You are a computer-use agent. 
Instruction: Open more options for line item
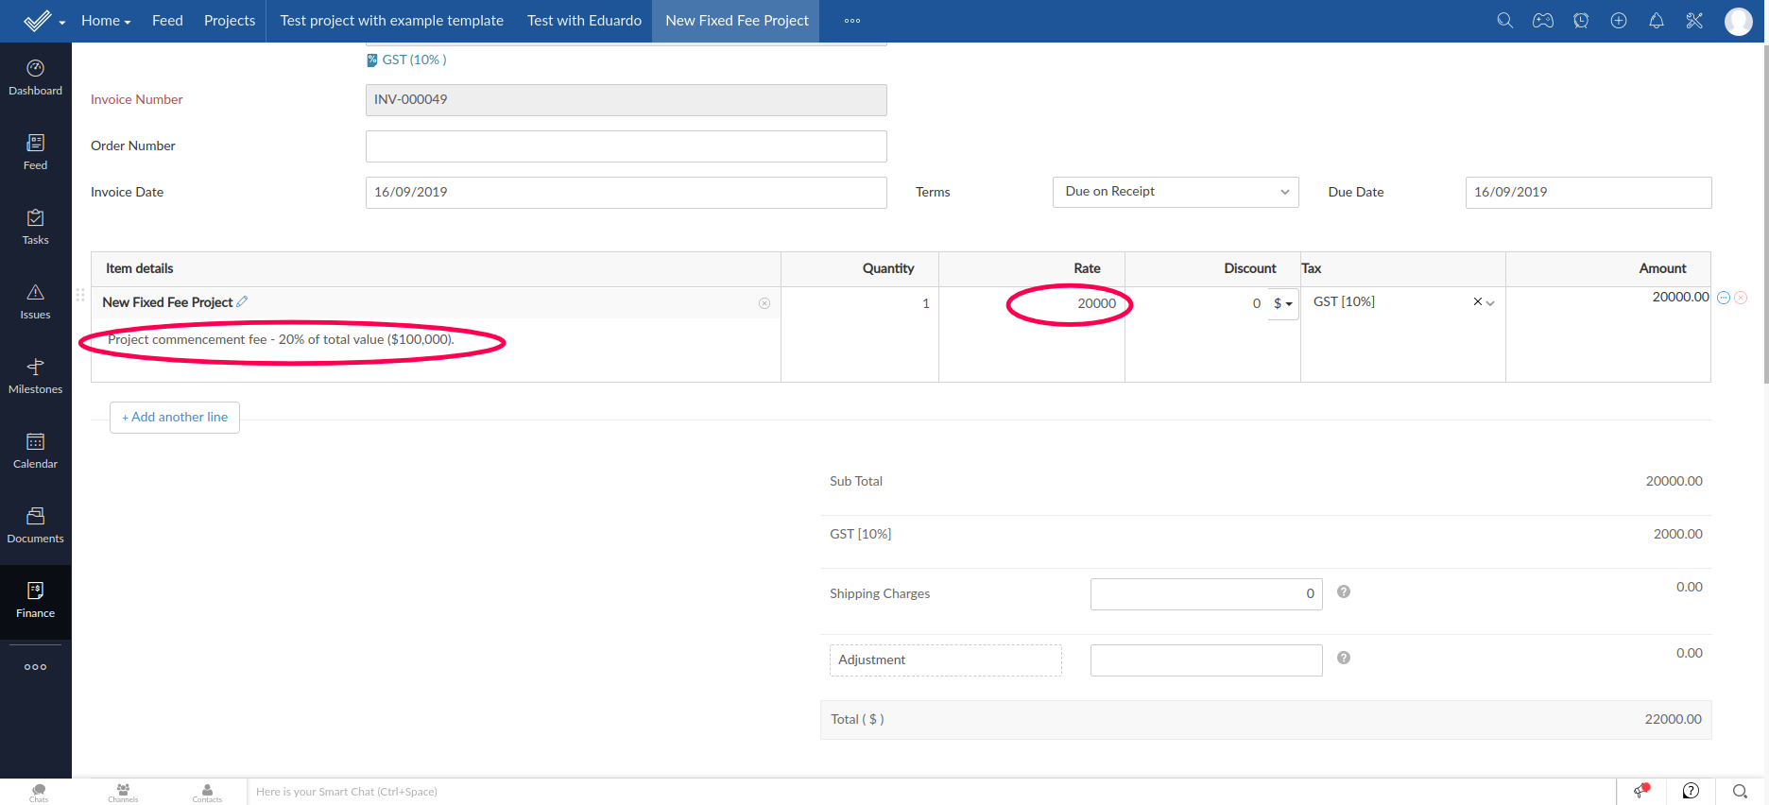pos(1724,298)
